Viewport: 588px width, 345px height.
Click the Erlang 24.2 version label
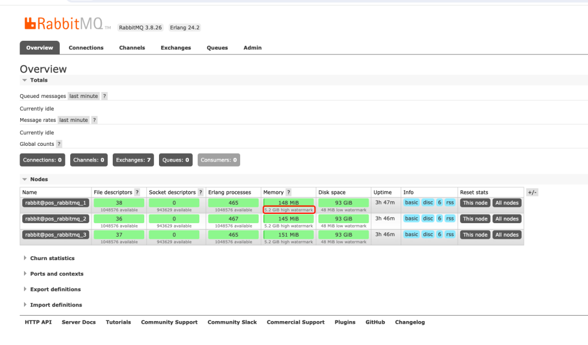click(x=185, y=27)
